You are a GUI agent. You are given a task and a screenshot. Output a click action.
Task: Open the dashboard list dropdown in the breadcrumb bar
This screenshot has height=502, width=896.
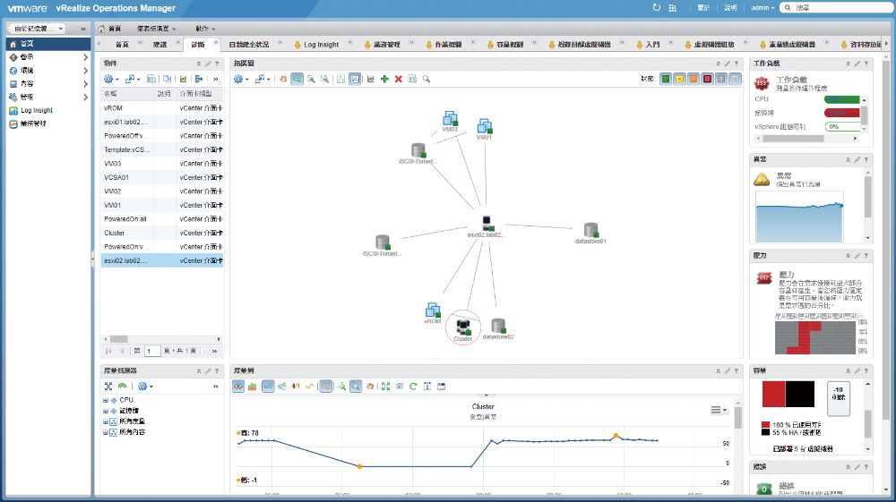(x=156, y=29)
